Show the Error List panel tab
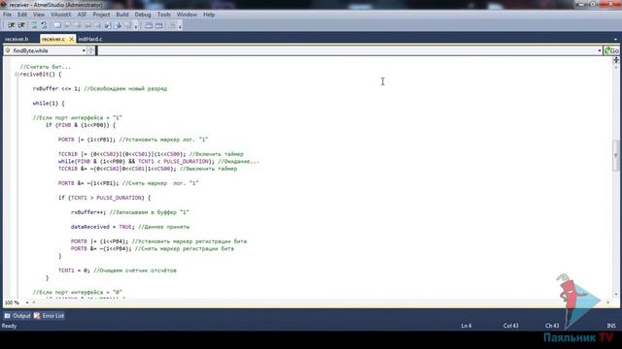 click(49, 316)
